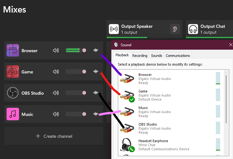Click Create channel button
The height and width of the screenshot is (159, 233).
coord(54,136)
